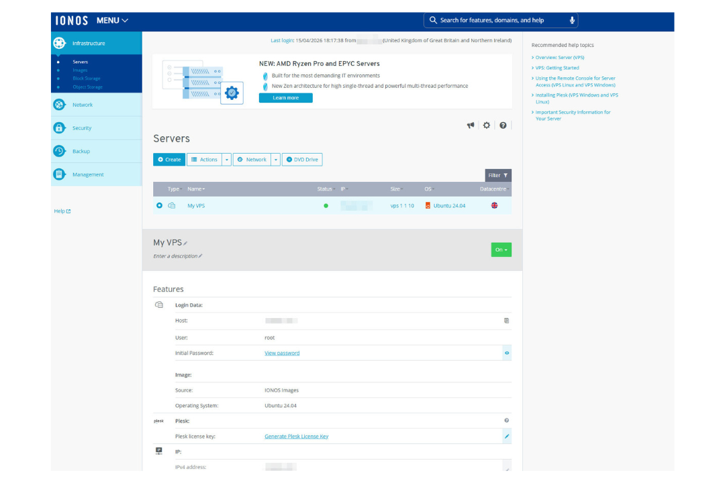Click the search magnifier icon
The image size is (725, 483).
433,20
